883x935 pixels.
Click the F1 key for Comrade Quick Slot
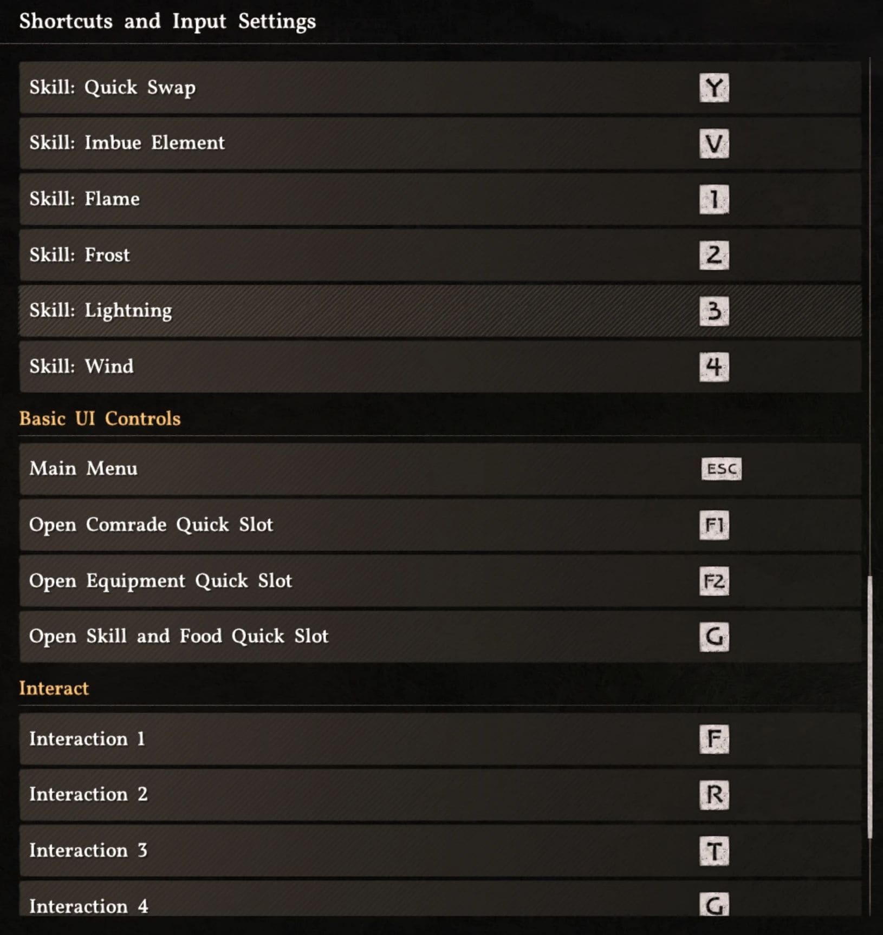(714, 525)
